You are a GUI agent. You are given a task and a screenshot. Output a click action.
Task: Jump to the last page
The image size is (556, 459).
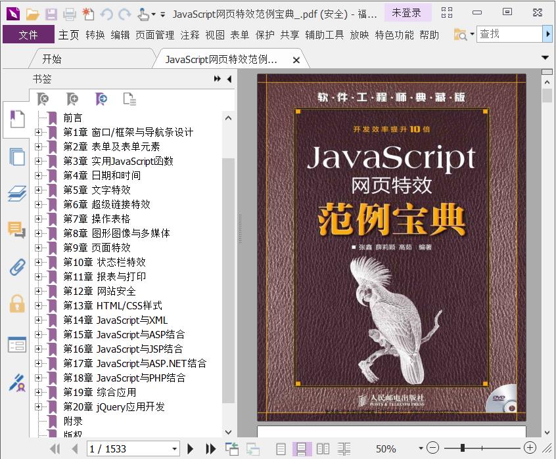click(x=210, y=449)
